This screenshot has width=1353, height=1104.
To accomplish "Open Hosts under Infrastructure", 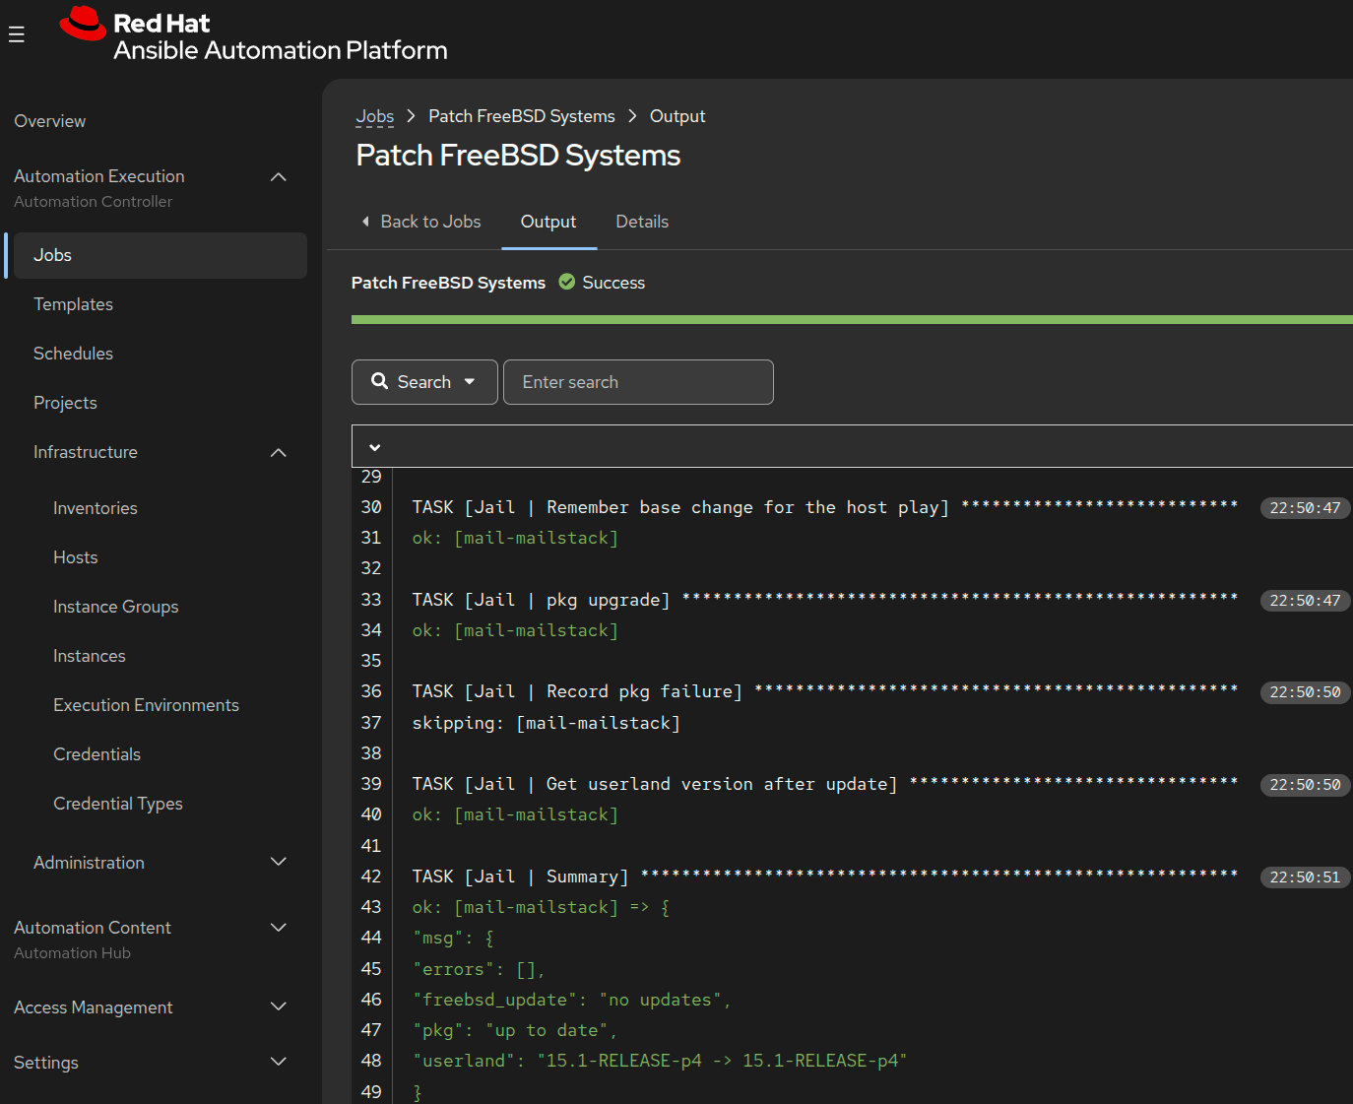I will tap(76, 557).
